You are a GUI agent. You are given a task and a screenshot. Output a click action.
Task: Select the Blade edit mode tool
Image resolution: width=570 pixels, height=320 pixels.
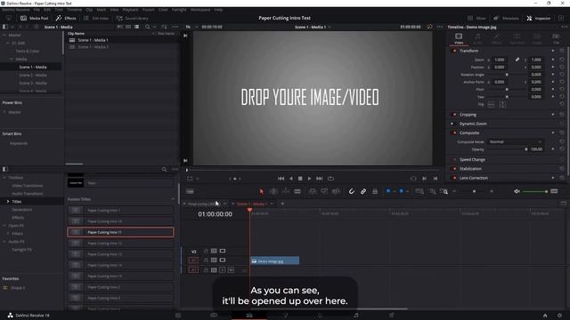(297, 192)
